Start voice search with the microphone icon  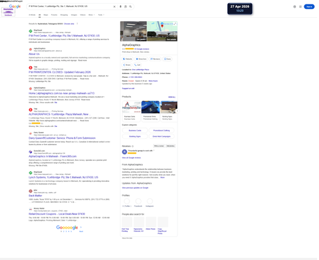click(x=121, y=6)
